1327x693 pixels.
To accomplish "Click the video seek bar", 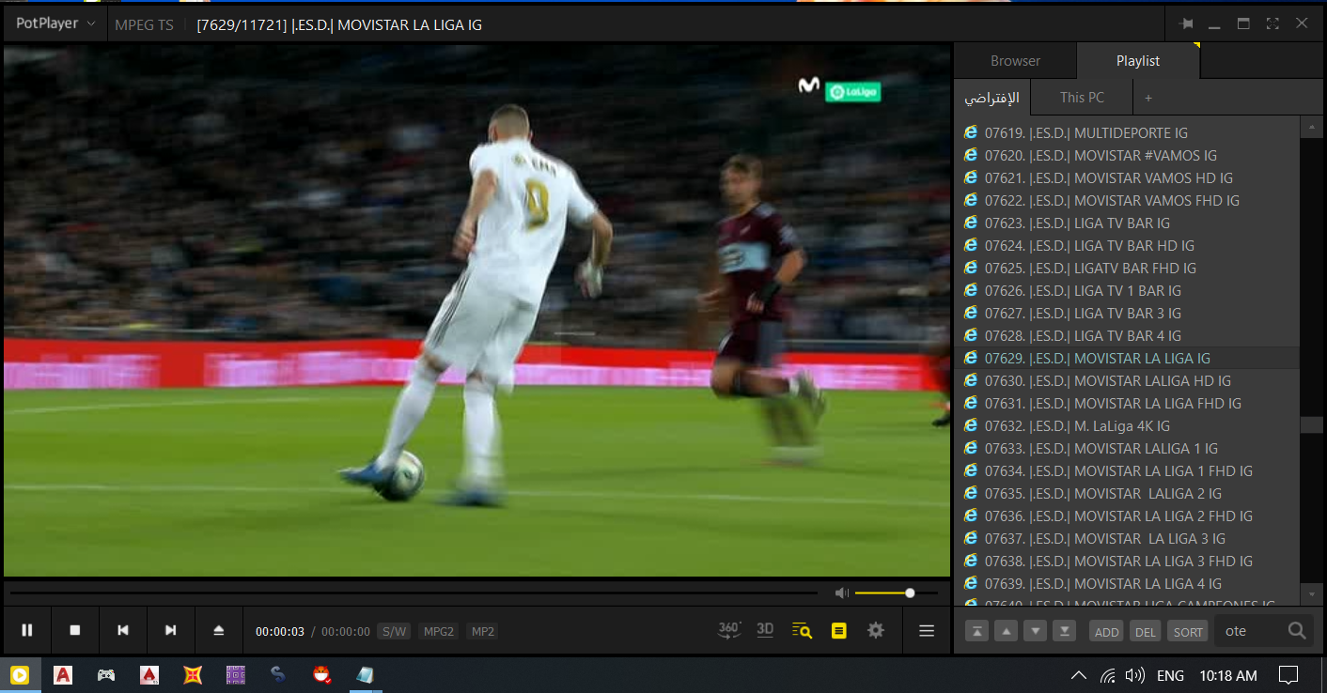I will 414,593.
